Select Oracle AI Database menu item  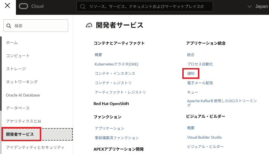click(23, 95)
